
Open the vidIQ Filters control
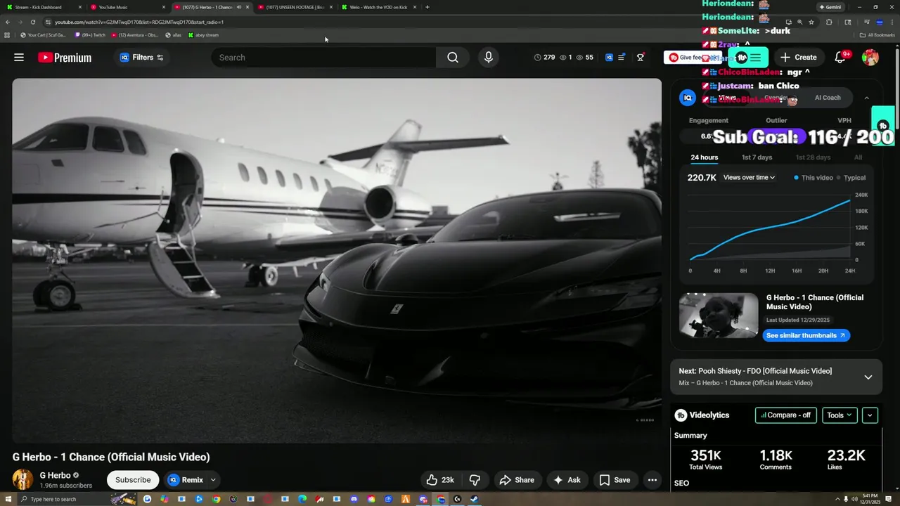click(141, 58)
